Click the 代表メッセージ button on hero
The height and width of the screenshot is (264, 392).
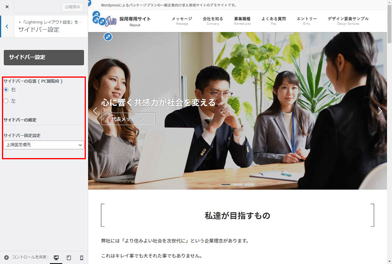[128, 119]
